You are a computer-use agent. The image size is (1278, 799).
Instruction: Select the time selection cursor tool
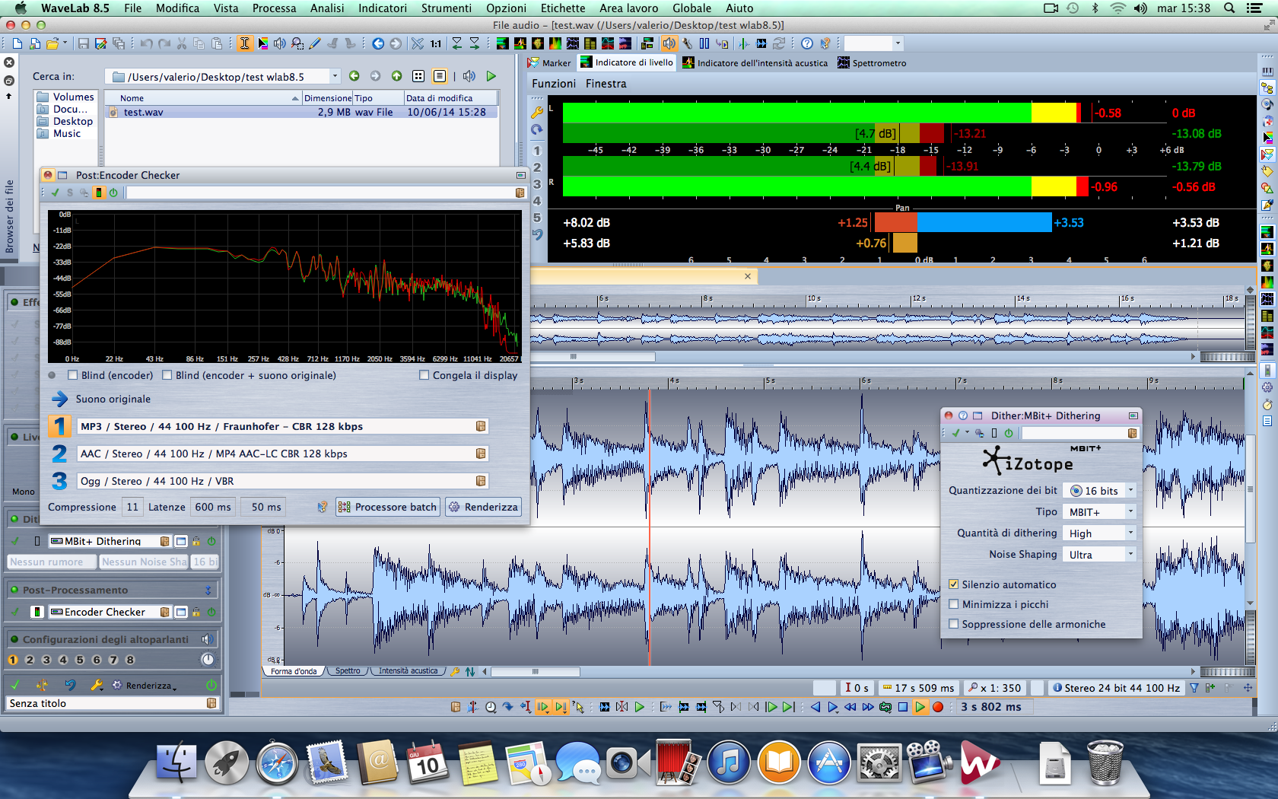(245, 43)
